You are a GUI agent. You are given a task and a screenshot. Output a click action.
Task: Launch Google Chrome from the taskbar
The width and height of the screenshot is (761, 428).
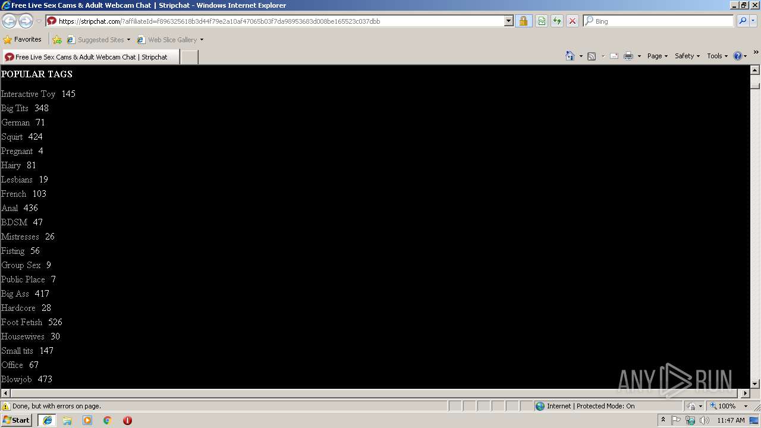pyautogui.click(x=108, y=420)
